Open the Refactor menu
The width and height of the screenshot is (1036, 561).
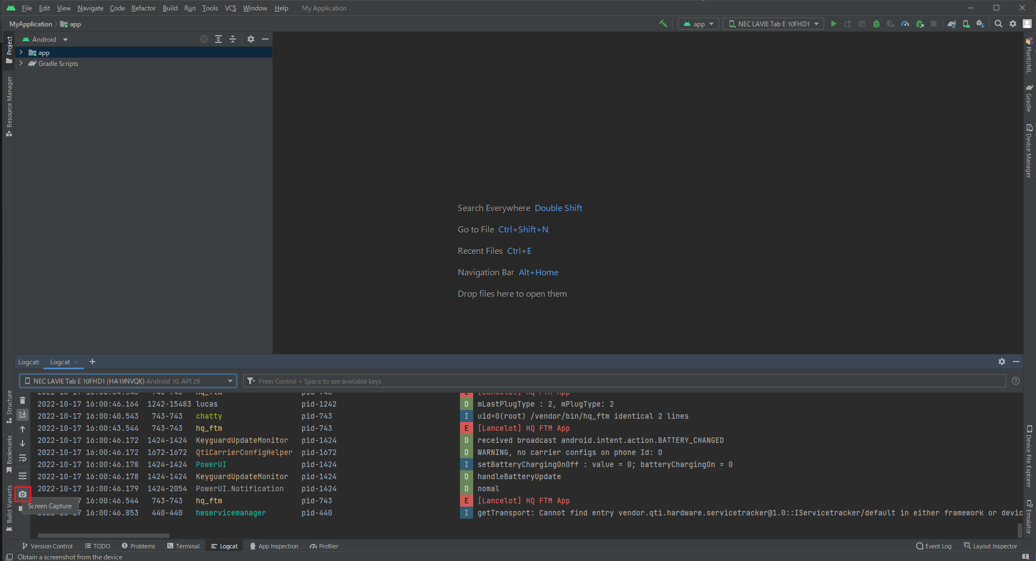143,8
